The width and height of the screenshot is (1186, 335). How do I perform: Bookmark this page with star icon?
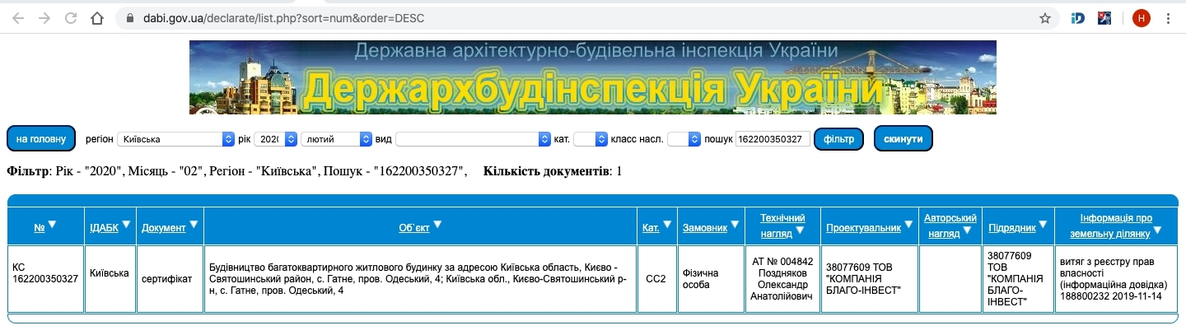click(1045, 17)
